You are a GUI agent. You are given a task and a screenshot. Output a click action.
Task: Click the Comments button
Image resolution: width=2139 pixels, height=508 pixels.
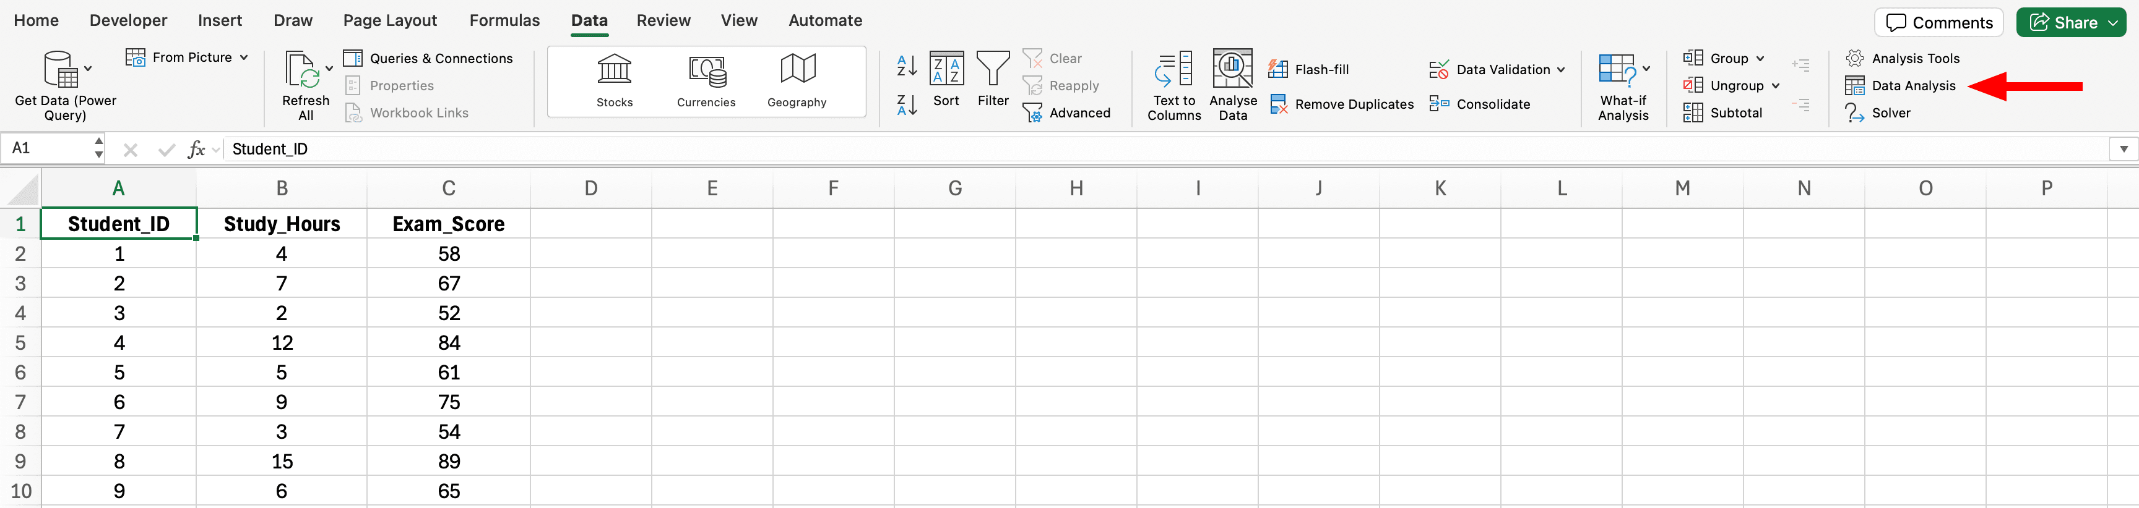pyautogui.click(x=1938, y=22)
